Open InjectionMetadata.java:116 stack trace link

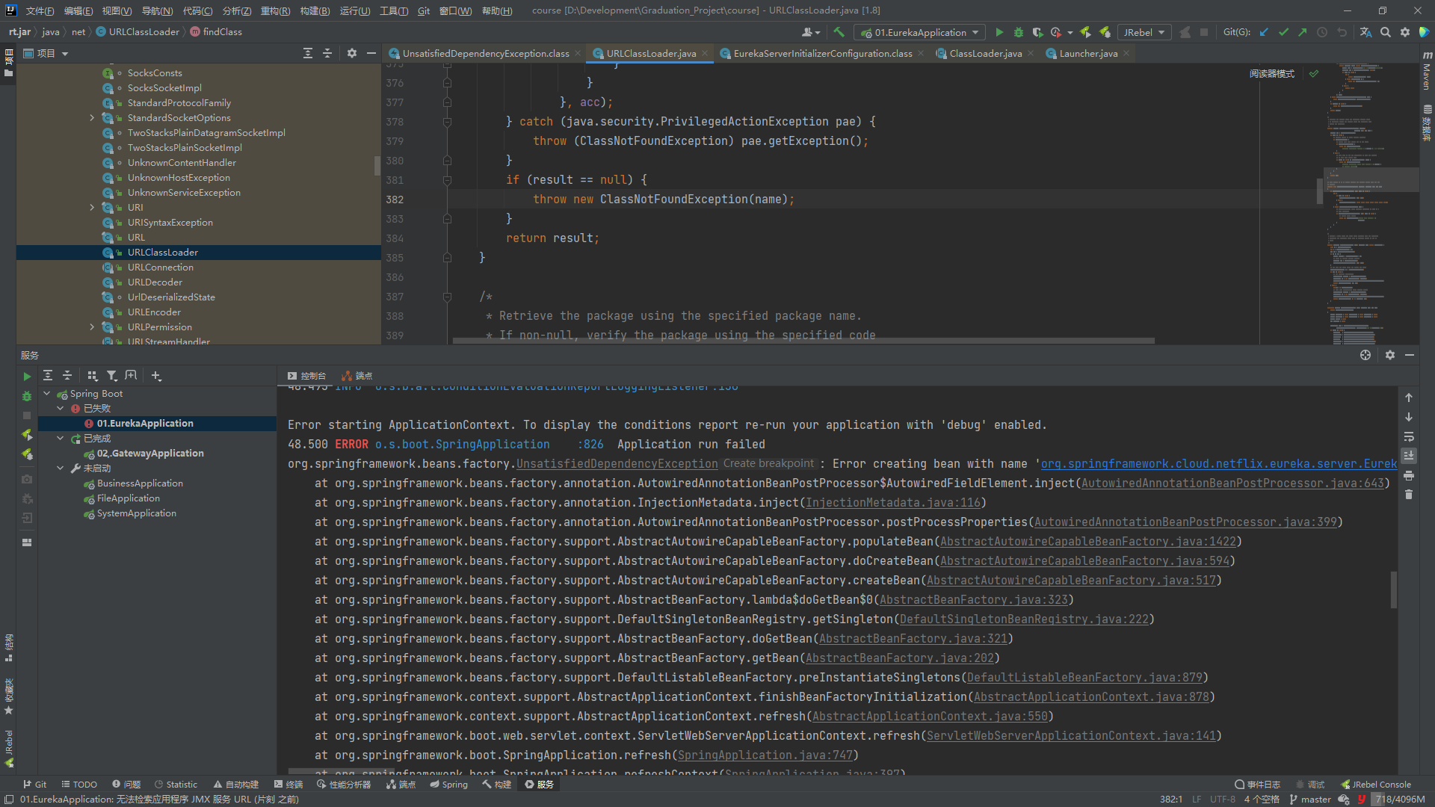[x=893, y=502]
